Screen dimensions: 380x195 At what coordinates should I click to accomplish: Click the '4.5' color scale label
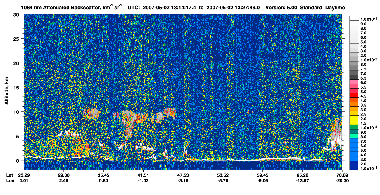pos(363,96)
